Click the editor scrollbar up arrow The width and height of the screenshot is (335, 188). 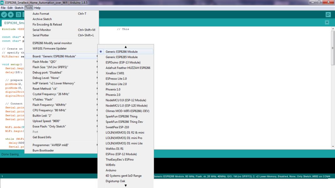333,29
